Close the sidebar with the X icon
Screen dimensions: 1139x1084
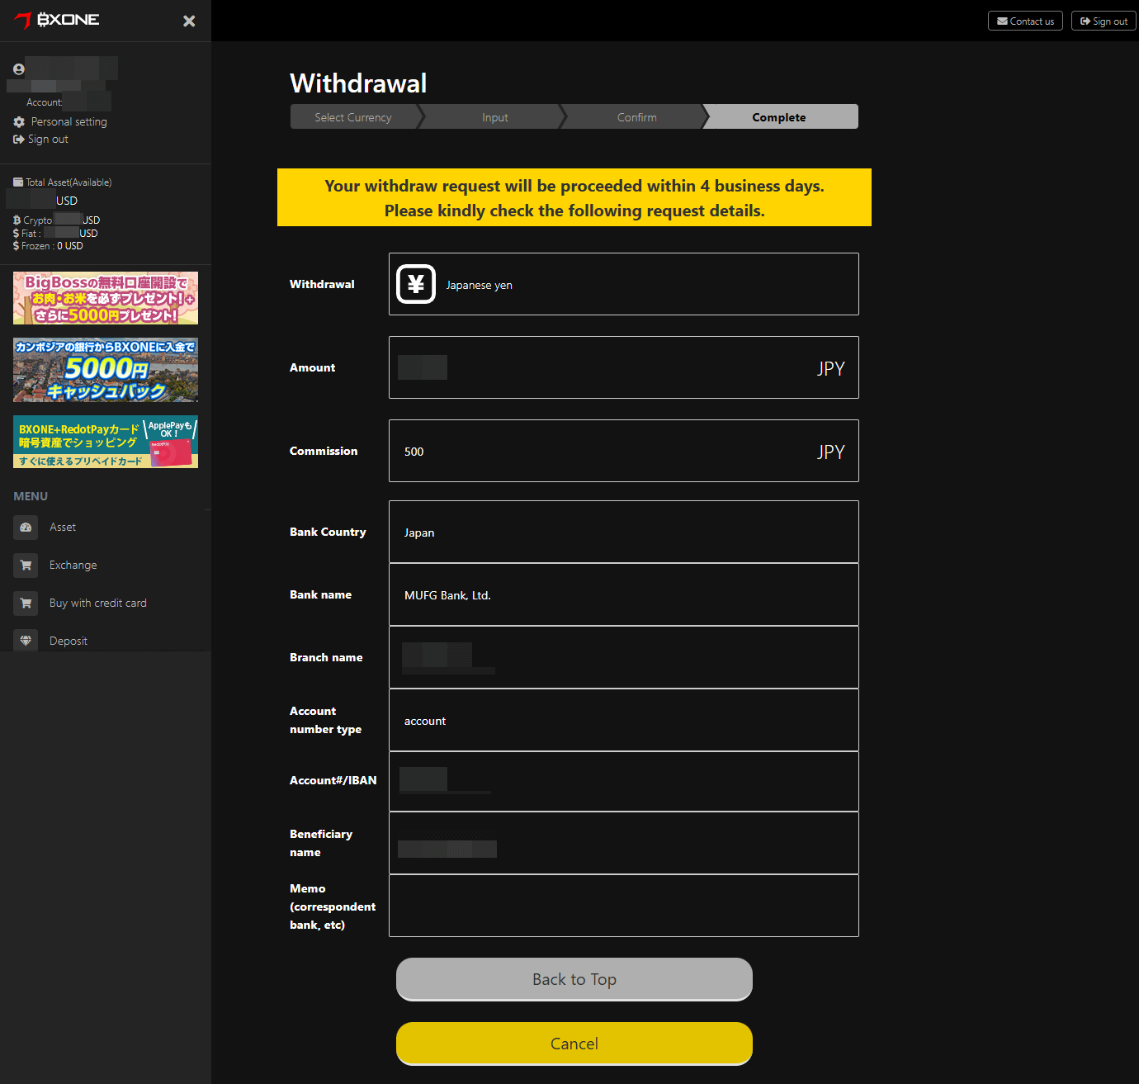[x=189, y=21]
